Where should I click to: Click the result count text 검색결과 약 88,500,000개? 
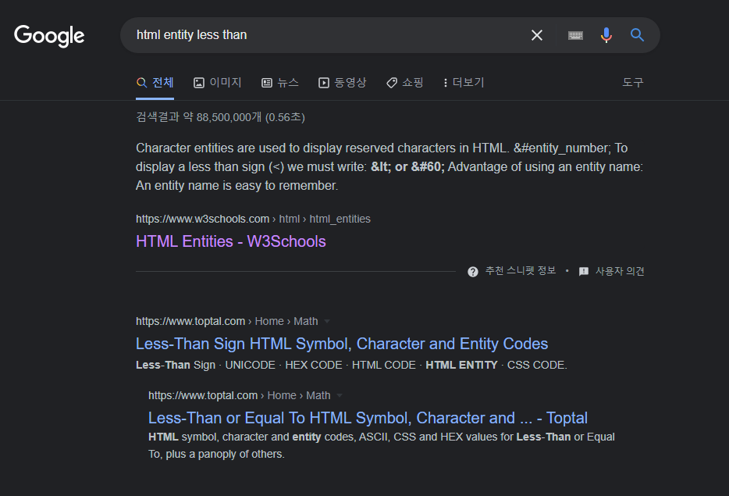coord(220,117)
